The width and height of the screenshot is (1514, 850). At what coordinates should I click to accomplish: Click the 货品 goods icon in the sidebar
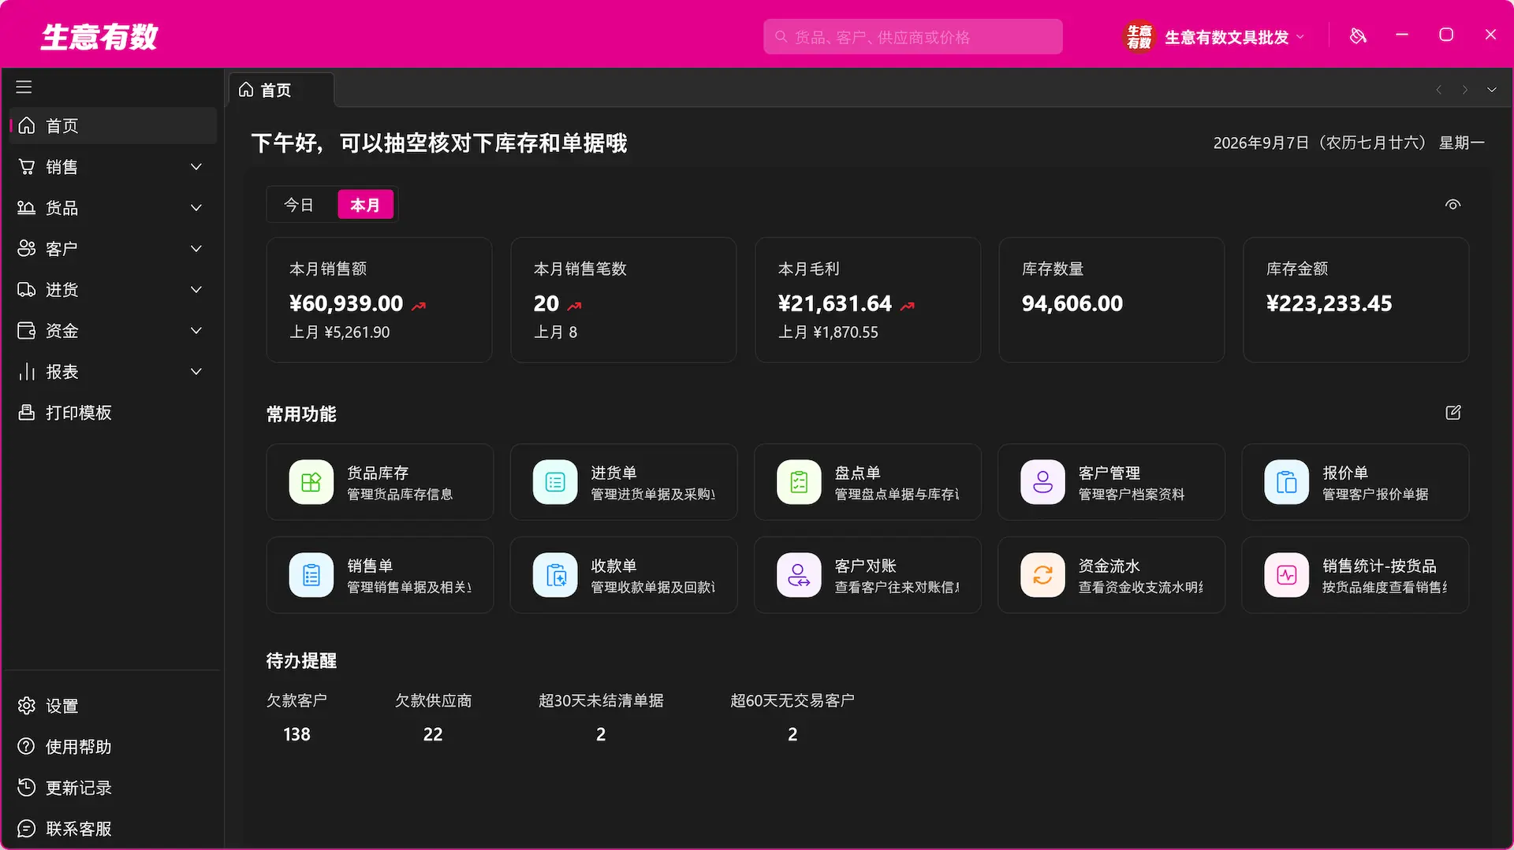click(27, 208)
